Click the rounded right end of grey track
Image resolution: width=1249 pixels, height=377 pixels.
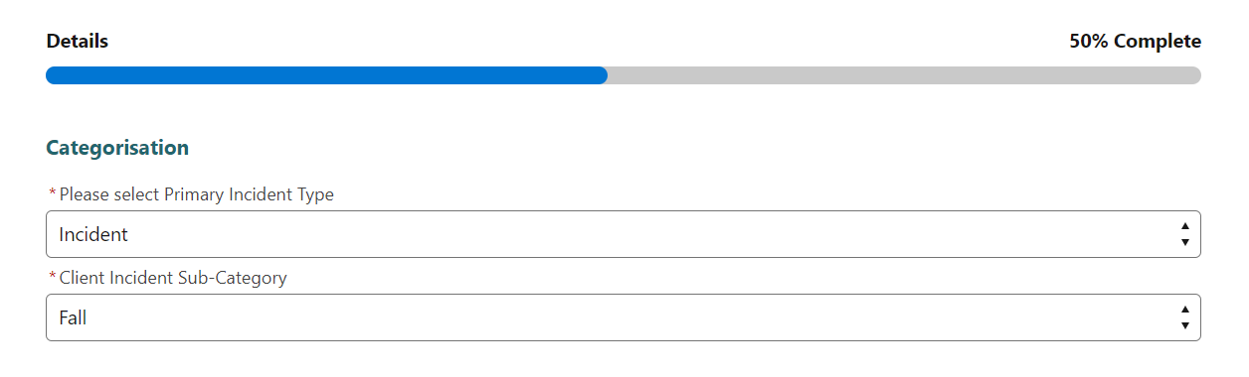point(1194,75)
